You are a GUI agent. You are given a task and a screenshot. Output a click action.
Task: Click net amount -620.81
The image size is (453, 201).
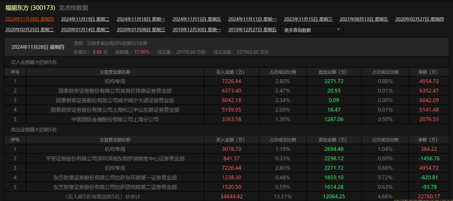pos(429,178)
